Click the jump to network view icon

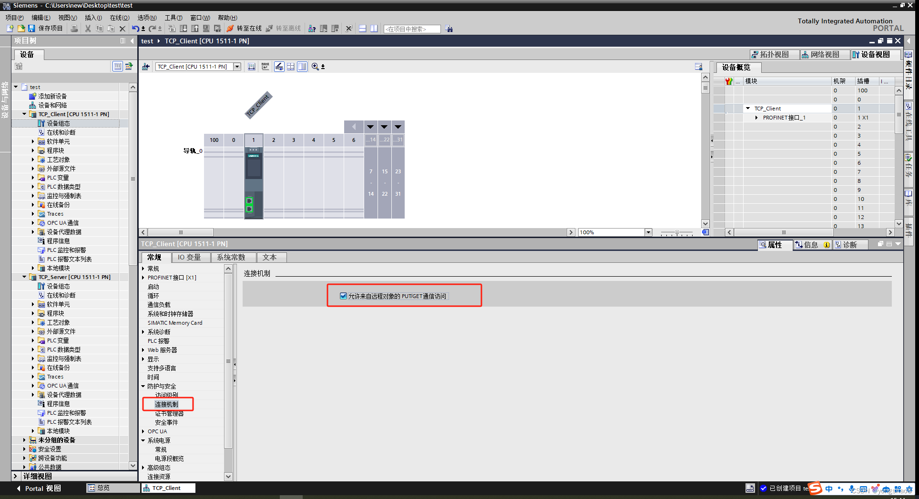[146, 67]
